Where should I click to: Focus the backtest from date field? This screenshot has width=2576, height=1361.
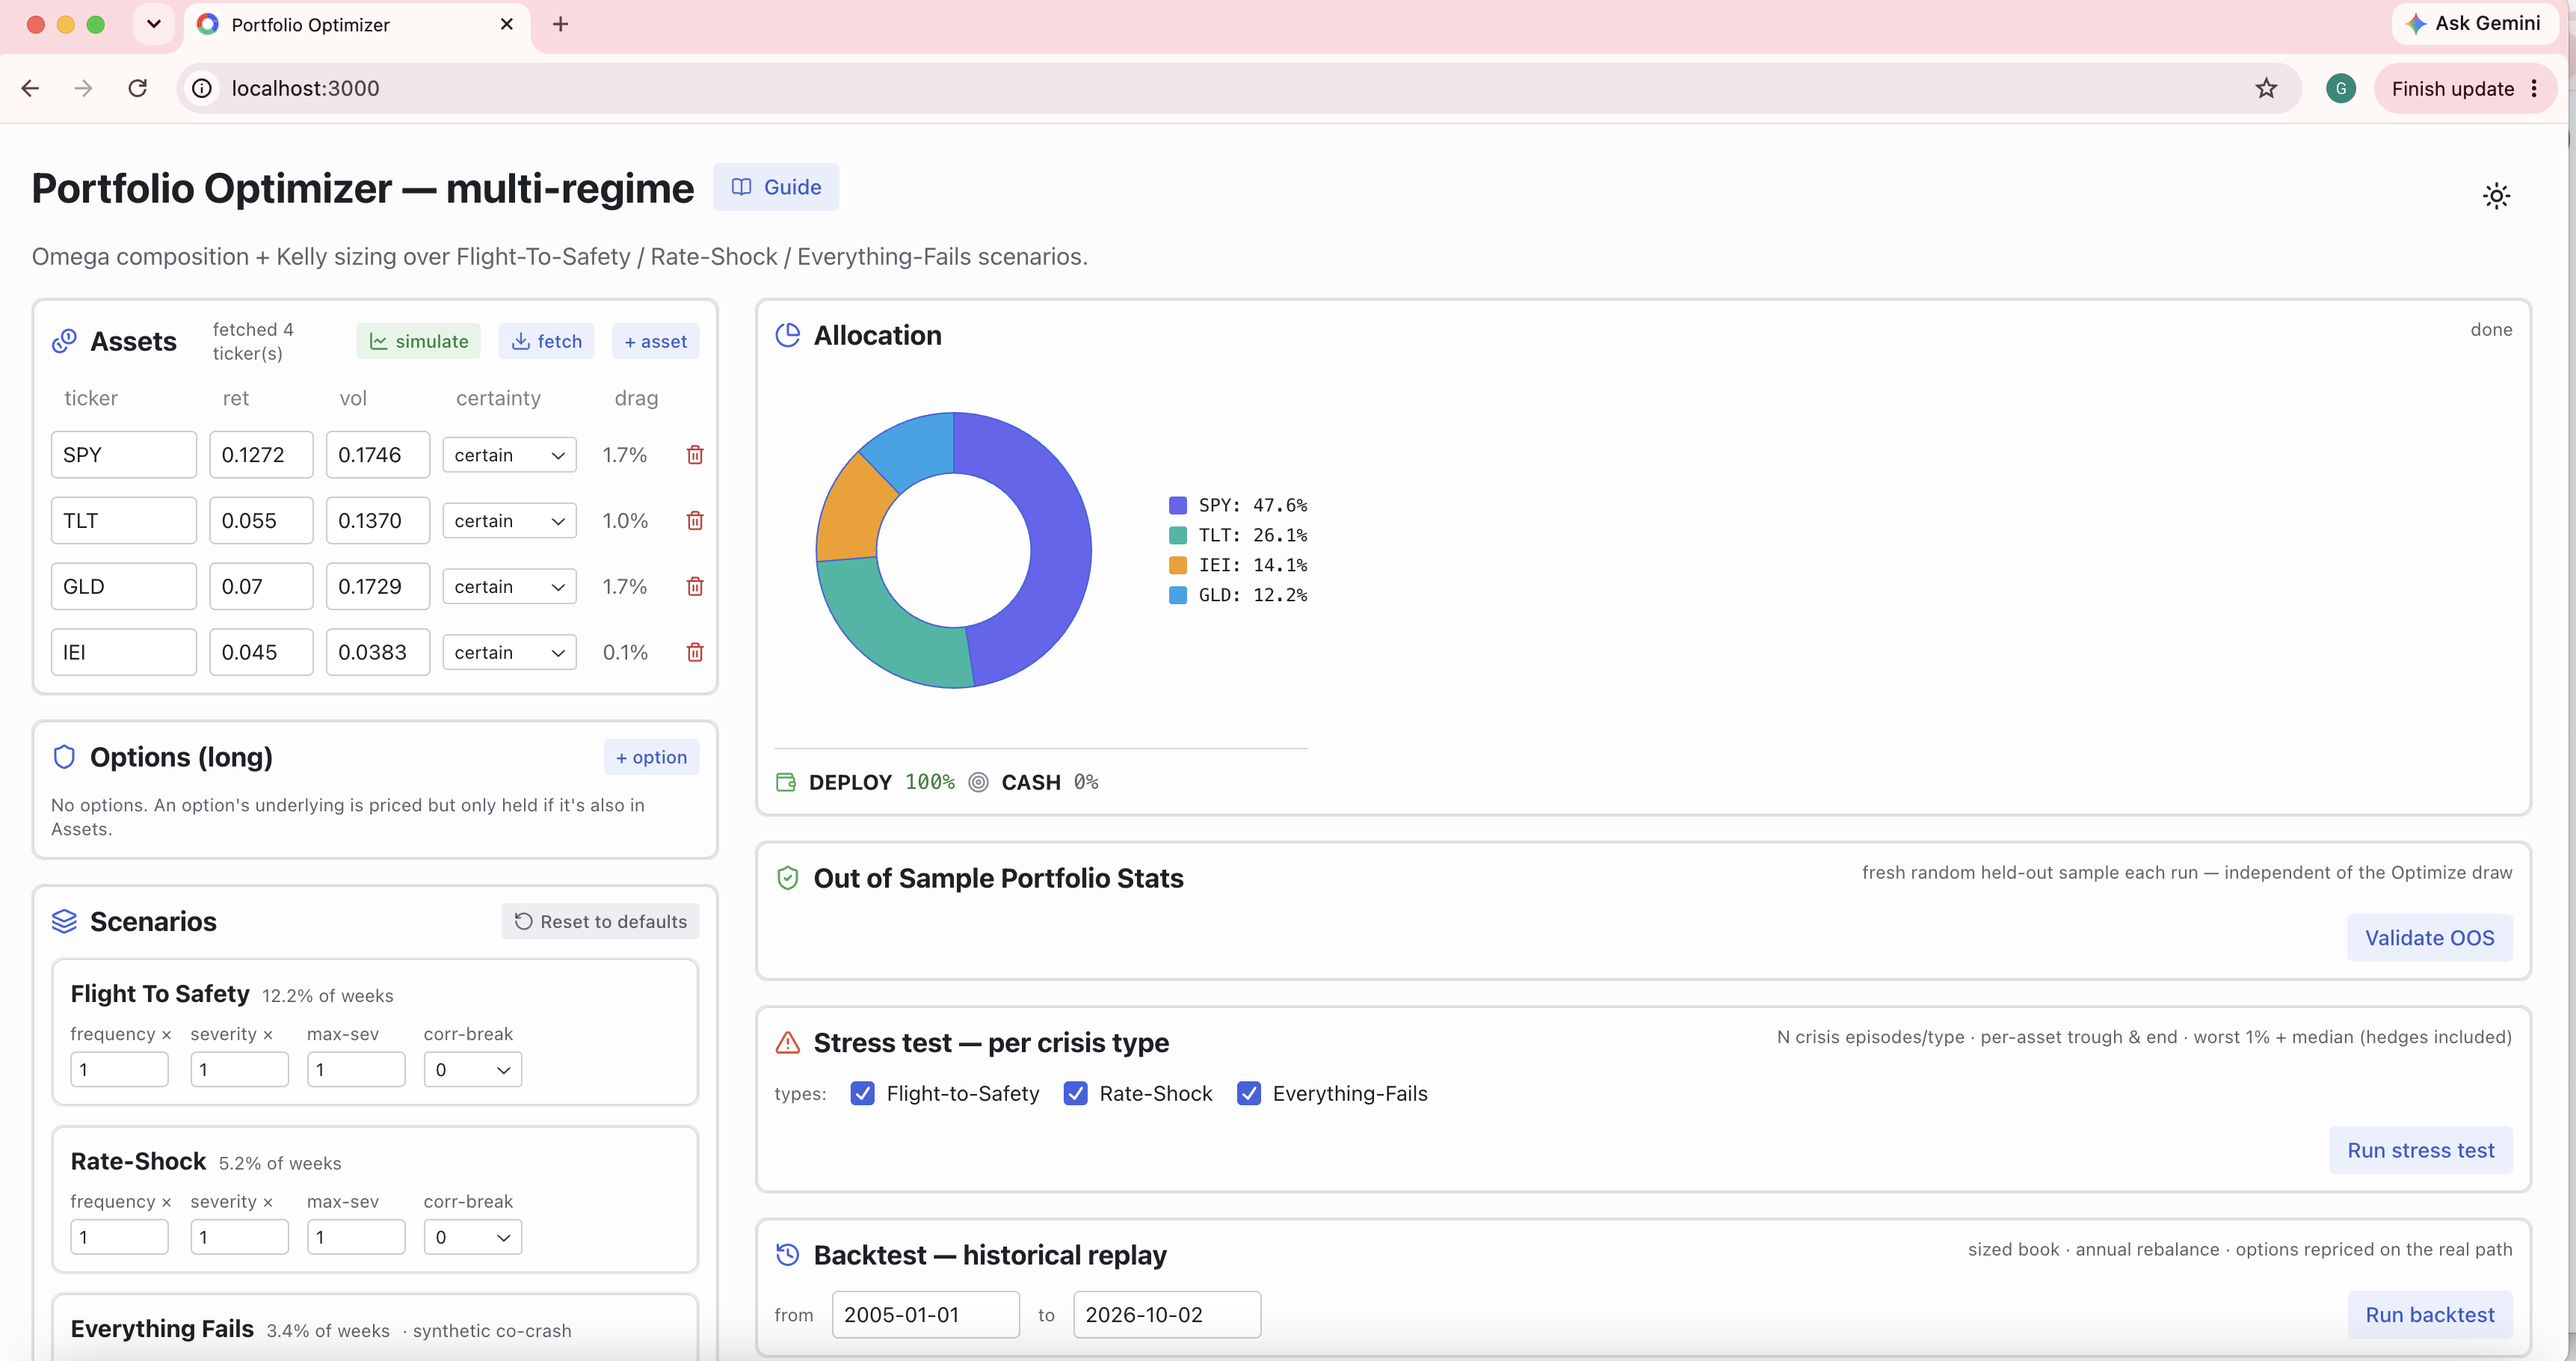click(925, 1315)
